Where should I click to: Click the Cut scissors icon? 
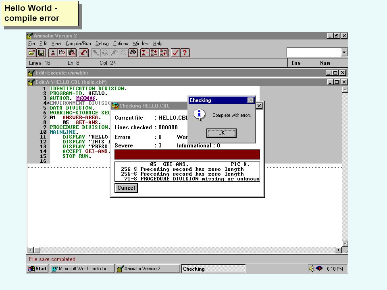click(x=53, y=53)
